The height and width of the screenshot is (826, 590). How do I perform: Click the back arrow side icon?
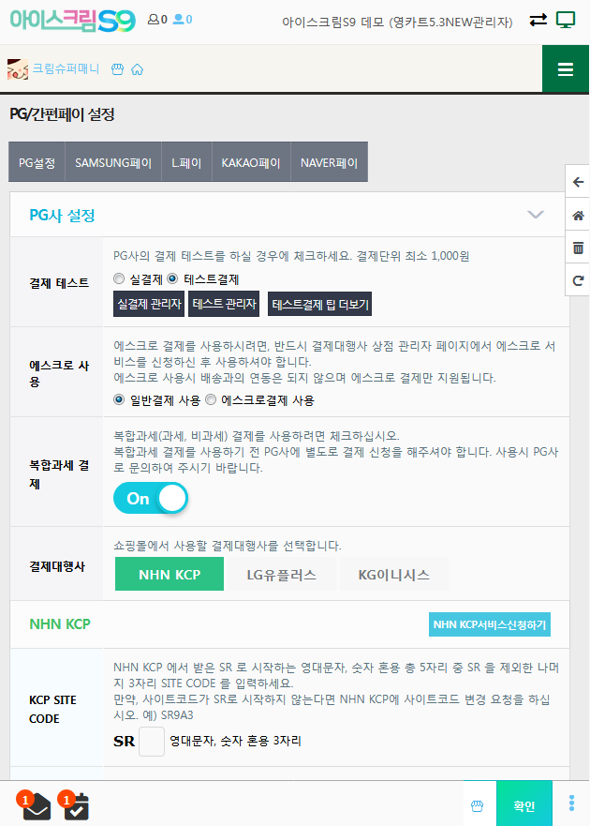578,182
